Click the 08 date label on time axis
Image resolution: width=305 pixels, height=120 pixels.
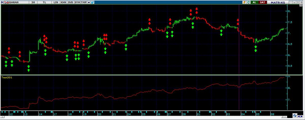[x=272, y=114]
